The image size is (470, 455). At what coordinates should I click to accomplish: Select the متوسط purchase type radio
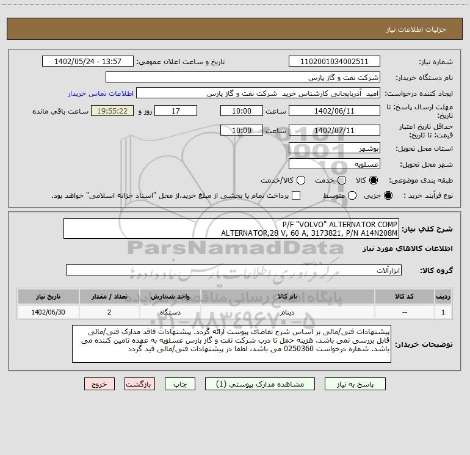[352, 195]
